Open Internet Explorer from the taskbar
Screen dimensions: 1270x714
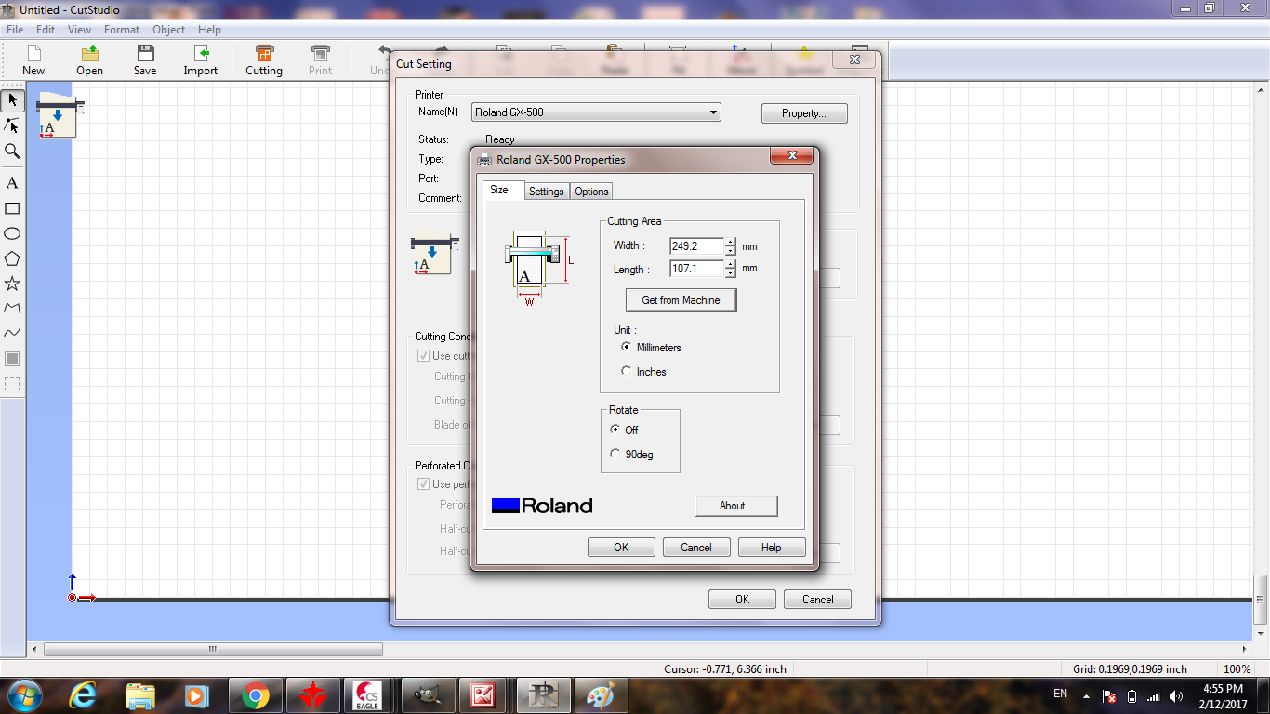(x=83, y=694)
